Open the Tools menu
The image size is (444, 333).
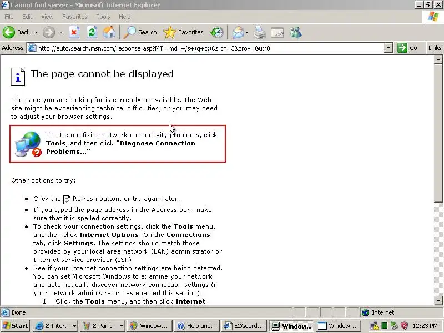pyautogui.click(x=103, y=17)
